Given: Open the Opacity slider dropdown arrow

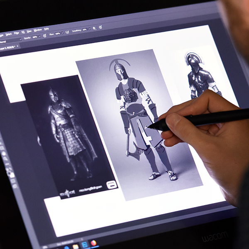Looking at the screenshot, I should (40, 37).
